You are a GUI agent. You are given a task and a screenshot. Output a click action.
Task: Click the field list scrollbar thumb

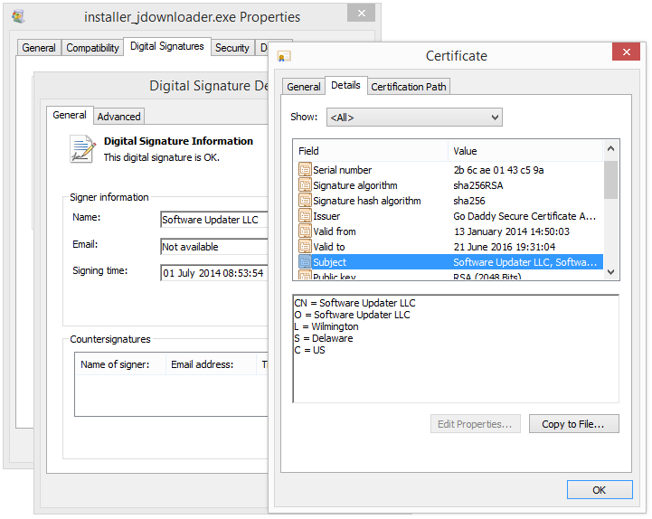point(610,180)
